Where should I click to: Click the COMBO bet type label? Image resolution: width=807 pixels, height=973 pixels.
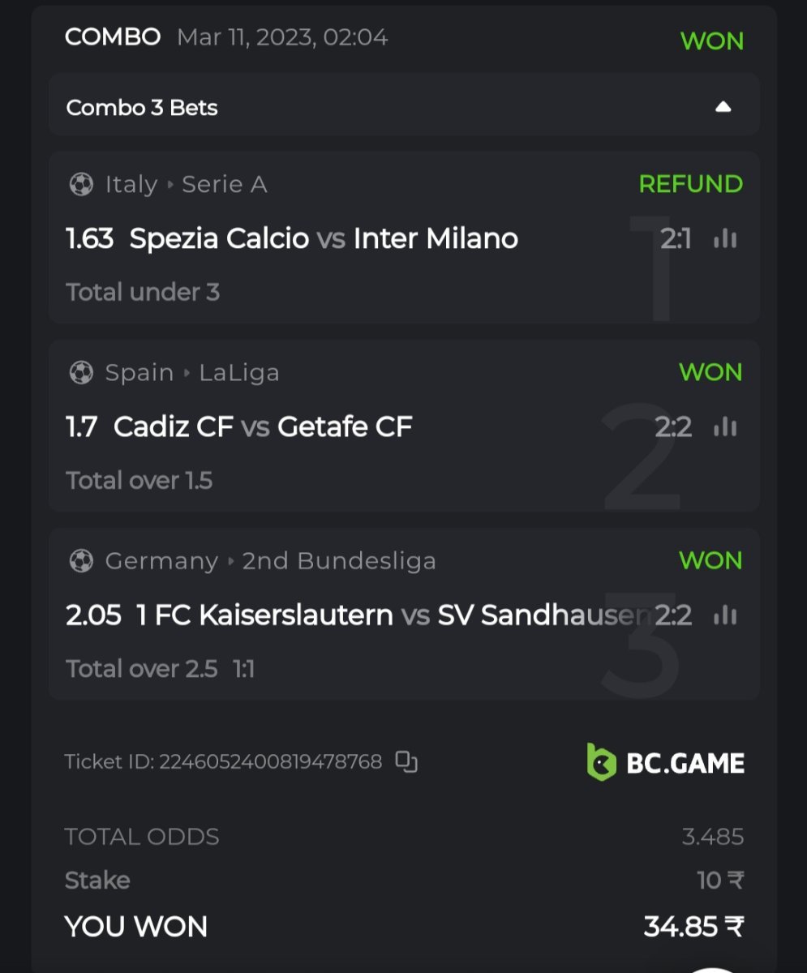click(x=113, y=37)
